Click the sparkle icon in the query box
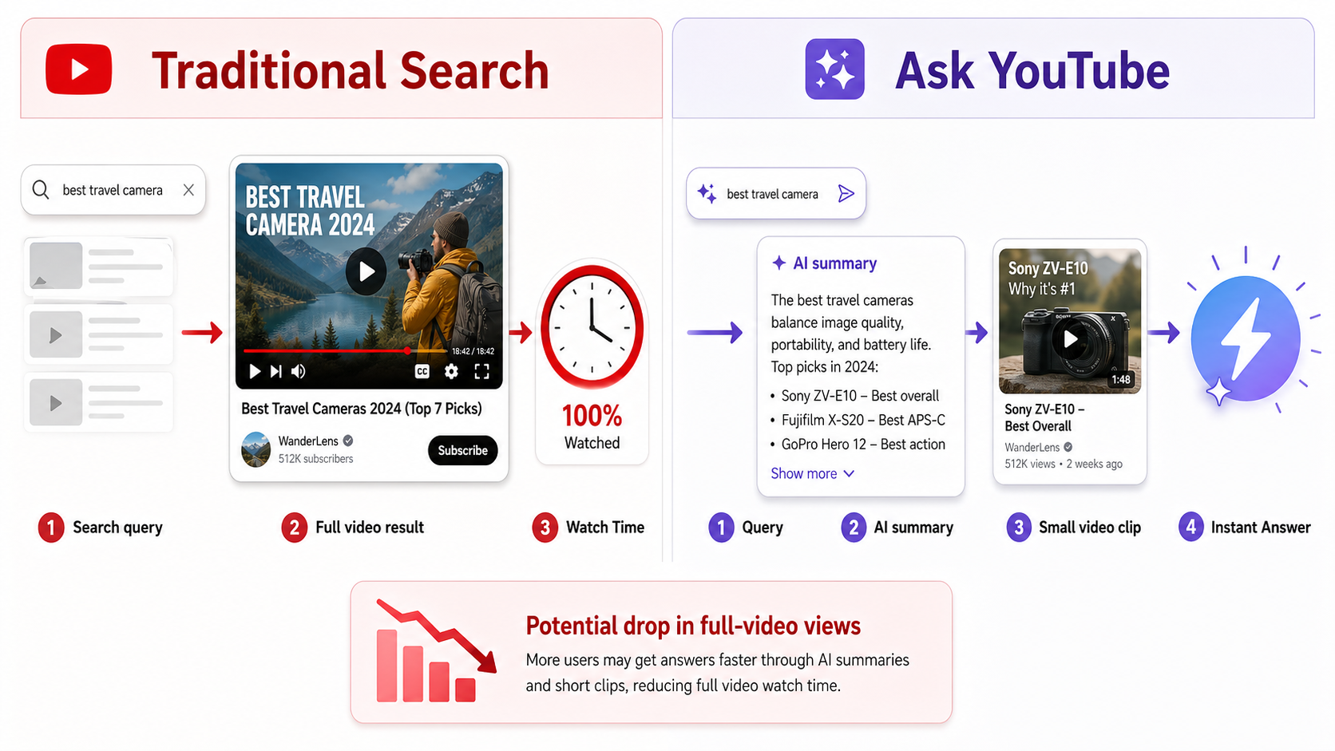Screen dimensions: 1335x751 (706, 193)
